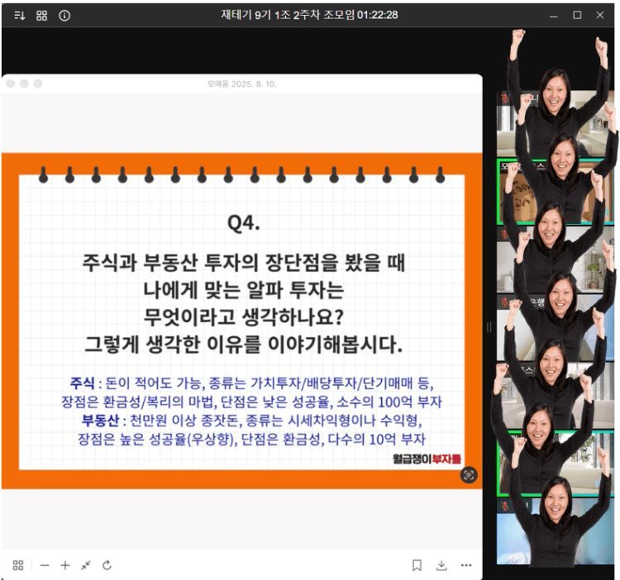
Task: Download the displayed image
Action: 441,565
